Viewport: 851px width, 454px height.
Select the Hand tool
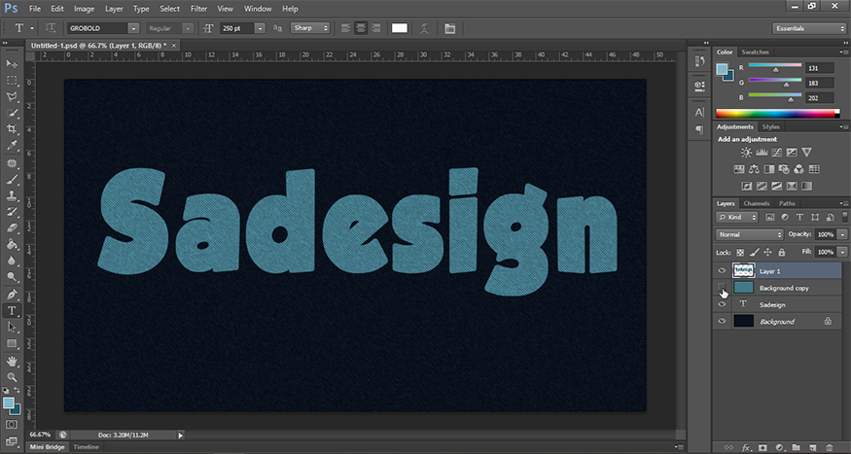[x=12, y=361]
